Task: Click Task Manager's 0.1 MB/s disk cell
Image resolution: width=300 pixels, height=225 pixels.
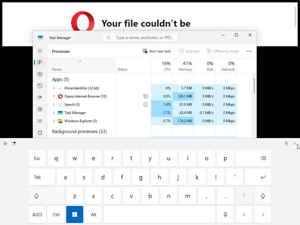Action: (x=205, y=113)
